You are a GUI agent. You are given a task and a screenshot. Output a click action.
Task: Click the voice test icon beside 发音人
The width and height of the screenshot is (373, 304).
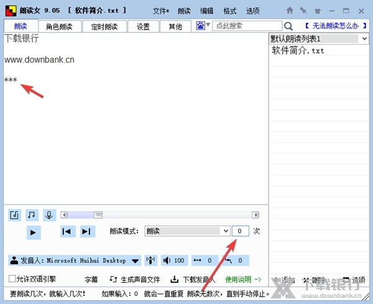tap(150, 260)
